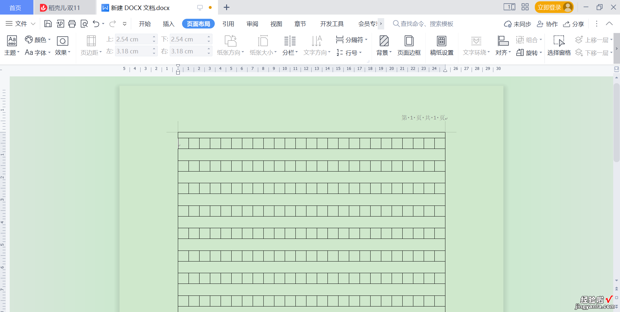Expand the Fonts (字体) dropdown
Screen dimensions: 620x312
pos(49,52)
